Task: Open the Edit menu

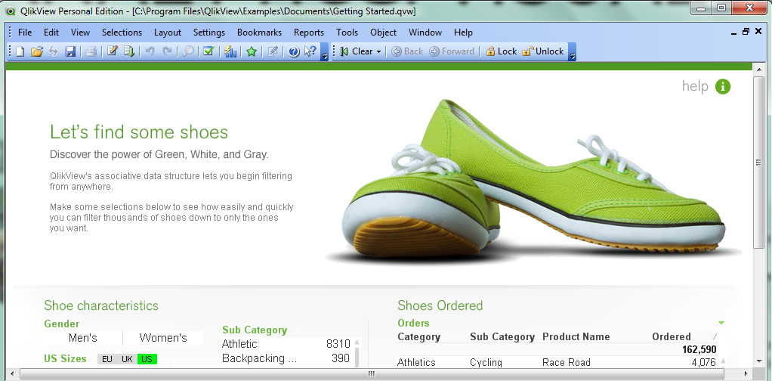Action: [51, 33]
